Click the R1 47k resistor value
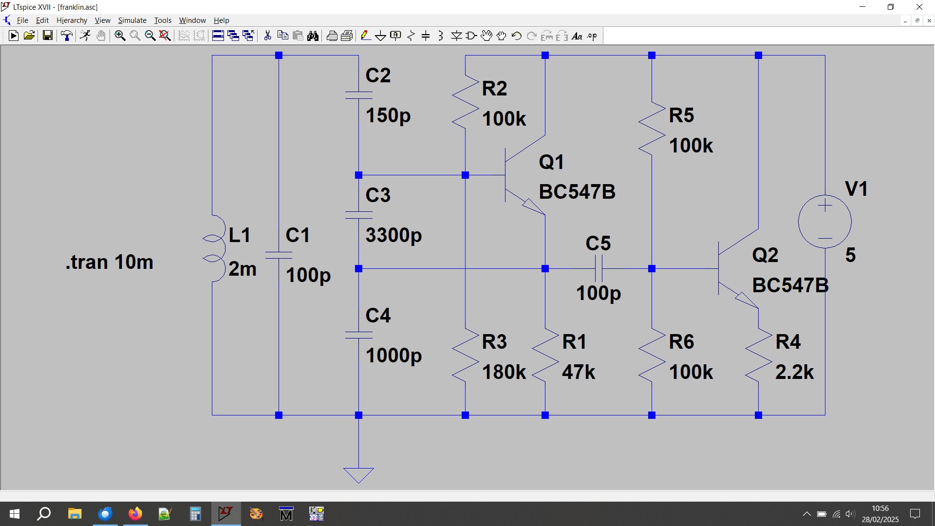The width and height of the screenshot is (935, 526). click(579, 372)
